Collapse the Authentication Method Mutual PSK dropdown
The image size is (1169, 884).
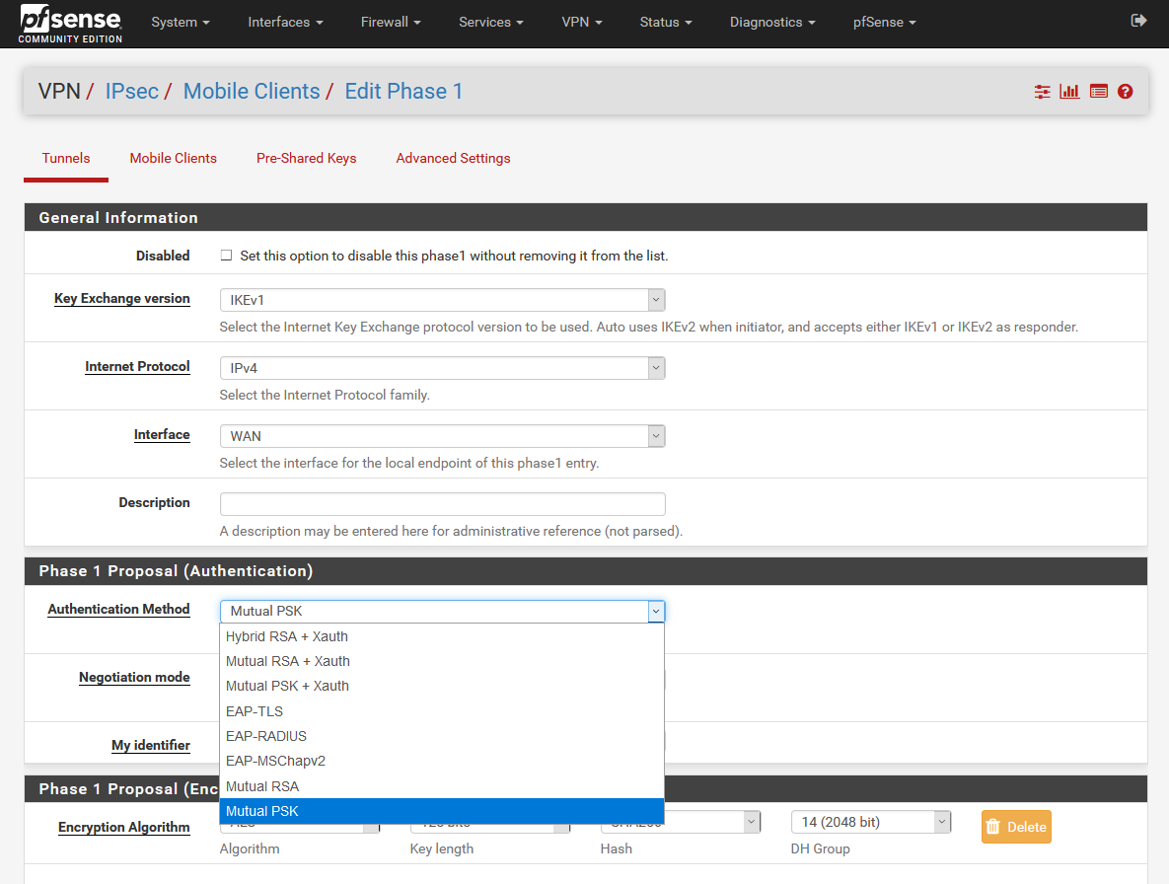coord(442,611)
